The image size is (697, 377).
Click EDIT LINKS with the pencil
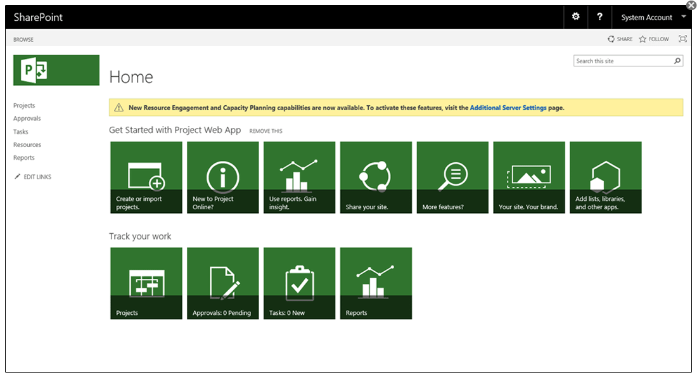pos(33,177)
